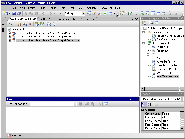
Task: Select WebTest1.webtest in Solution Explorer
Action: tap(167, 76)
